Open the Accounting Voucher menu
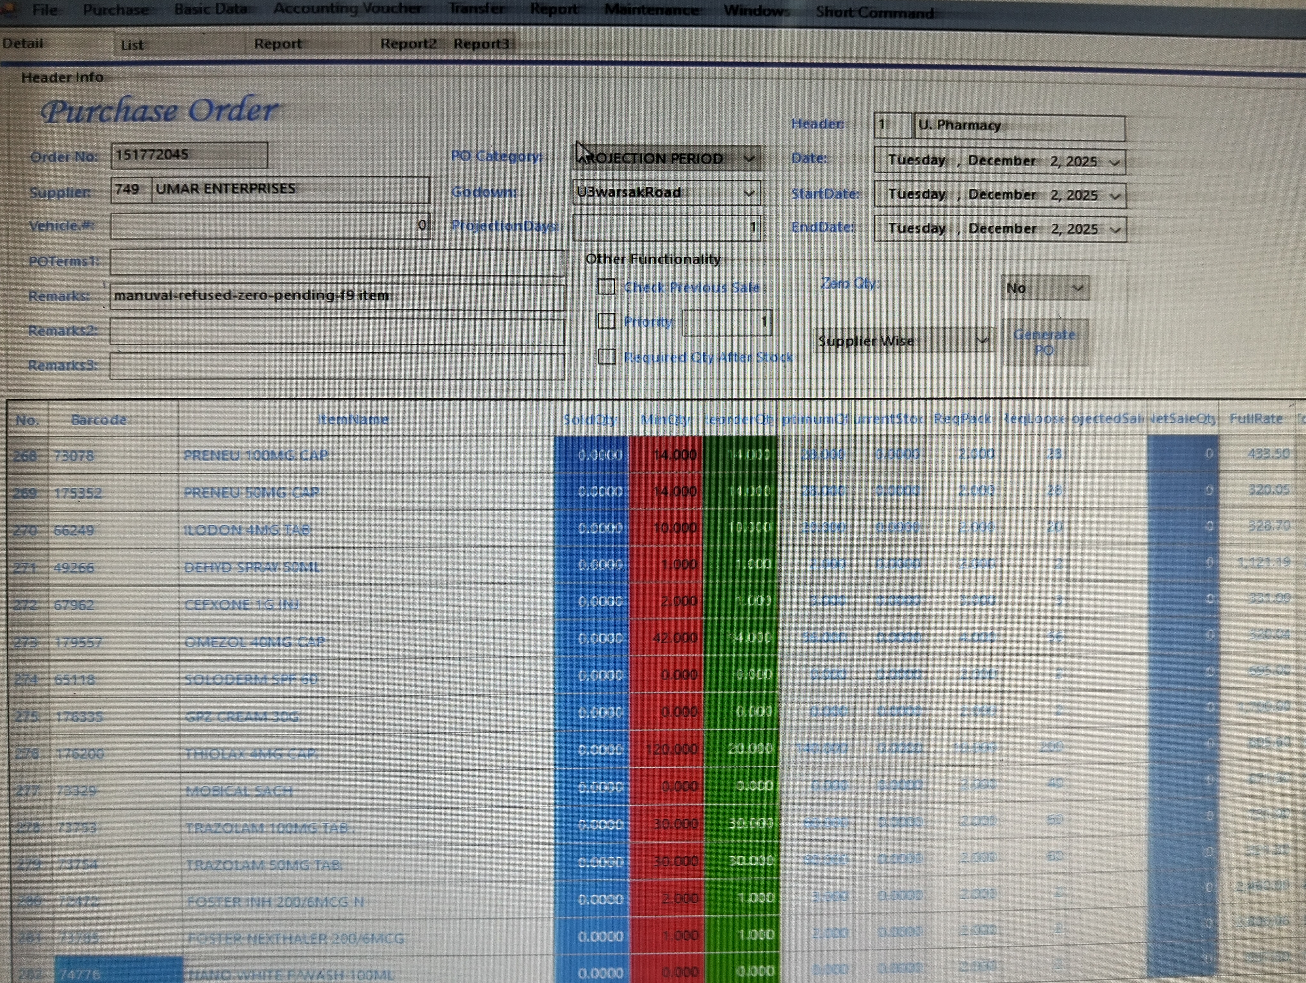 coord(347,8)
